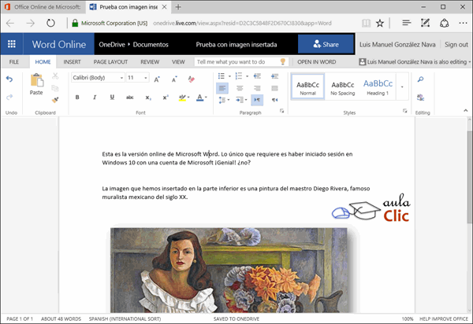Click Tell me what you want to do

pos(241,62)
